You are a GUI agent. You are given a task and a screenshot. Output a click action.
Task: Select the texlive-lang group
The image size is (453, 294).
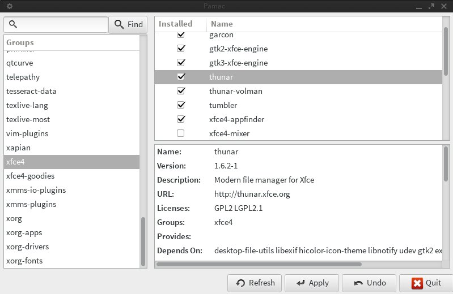71,105
